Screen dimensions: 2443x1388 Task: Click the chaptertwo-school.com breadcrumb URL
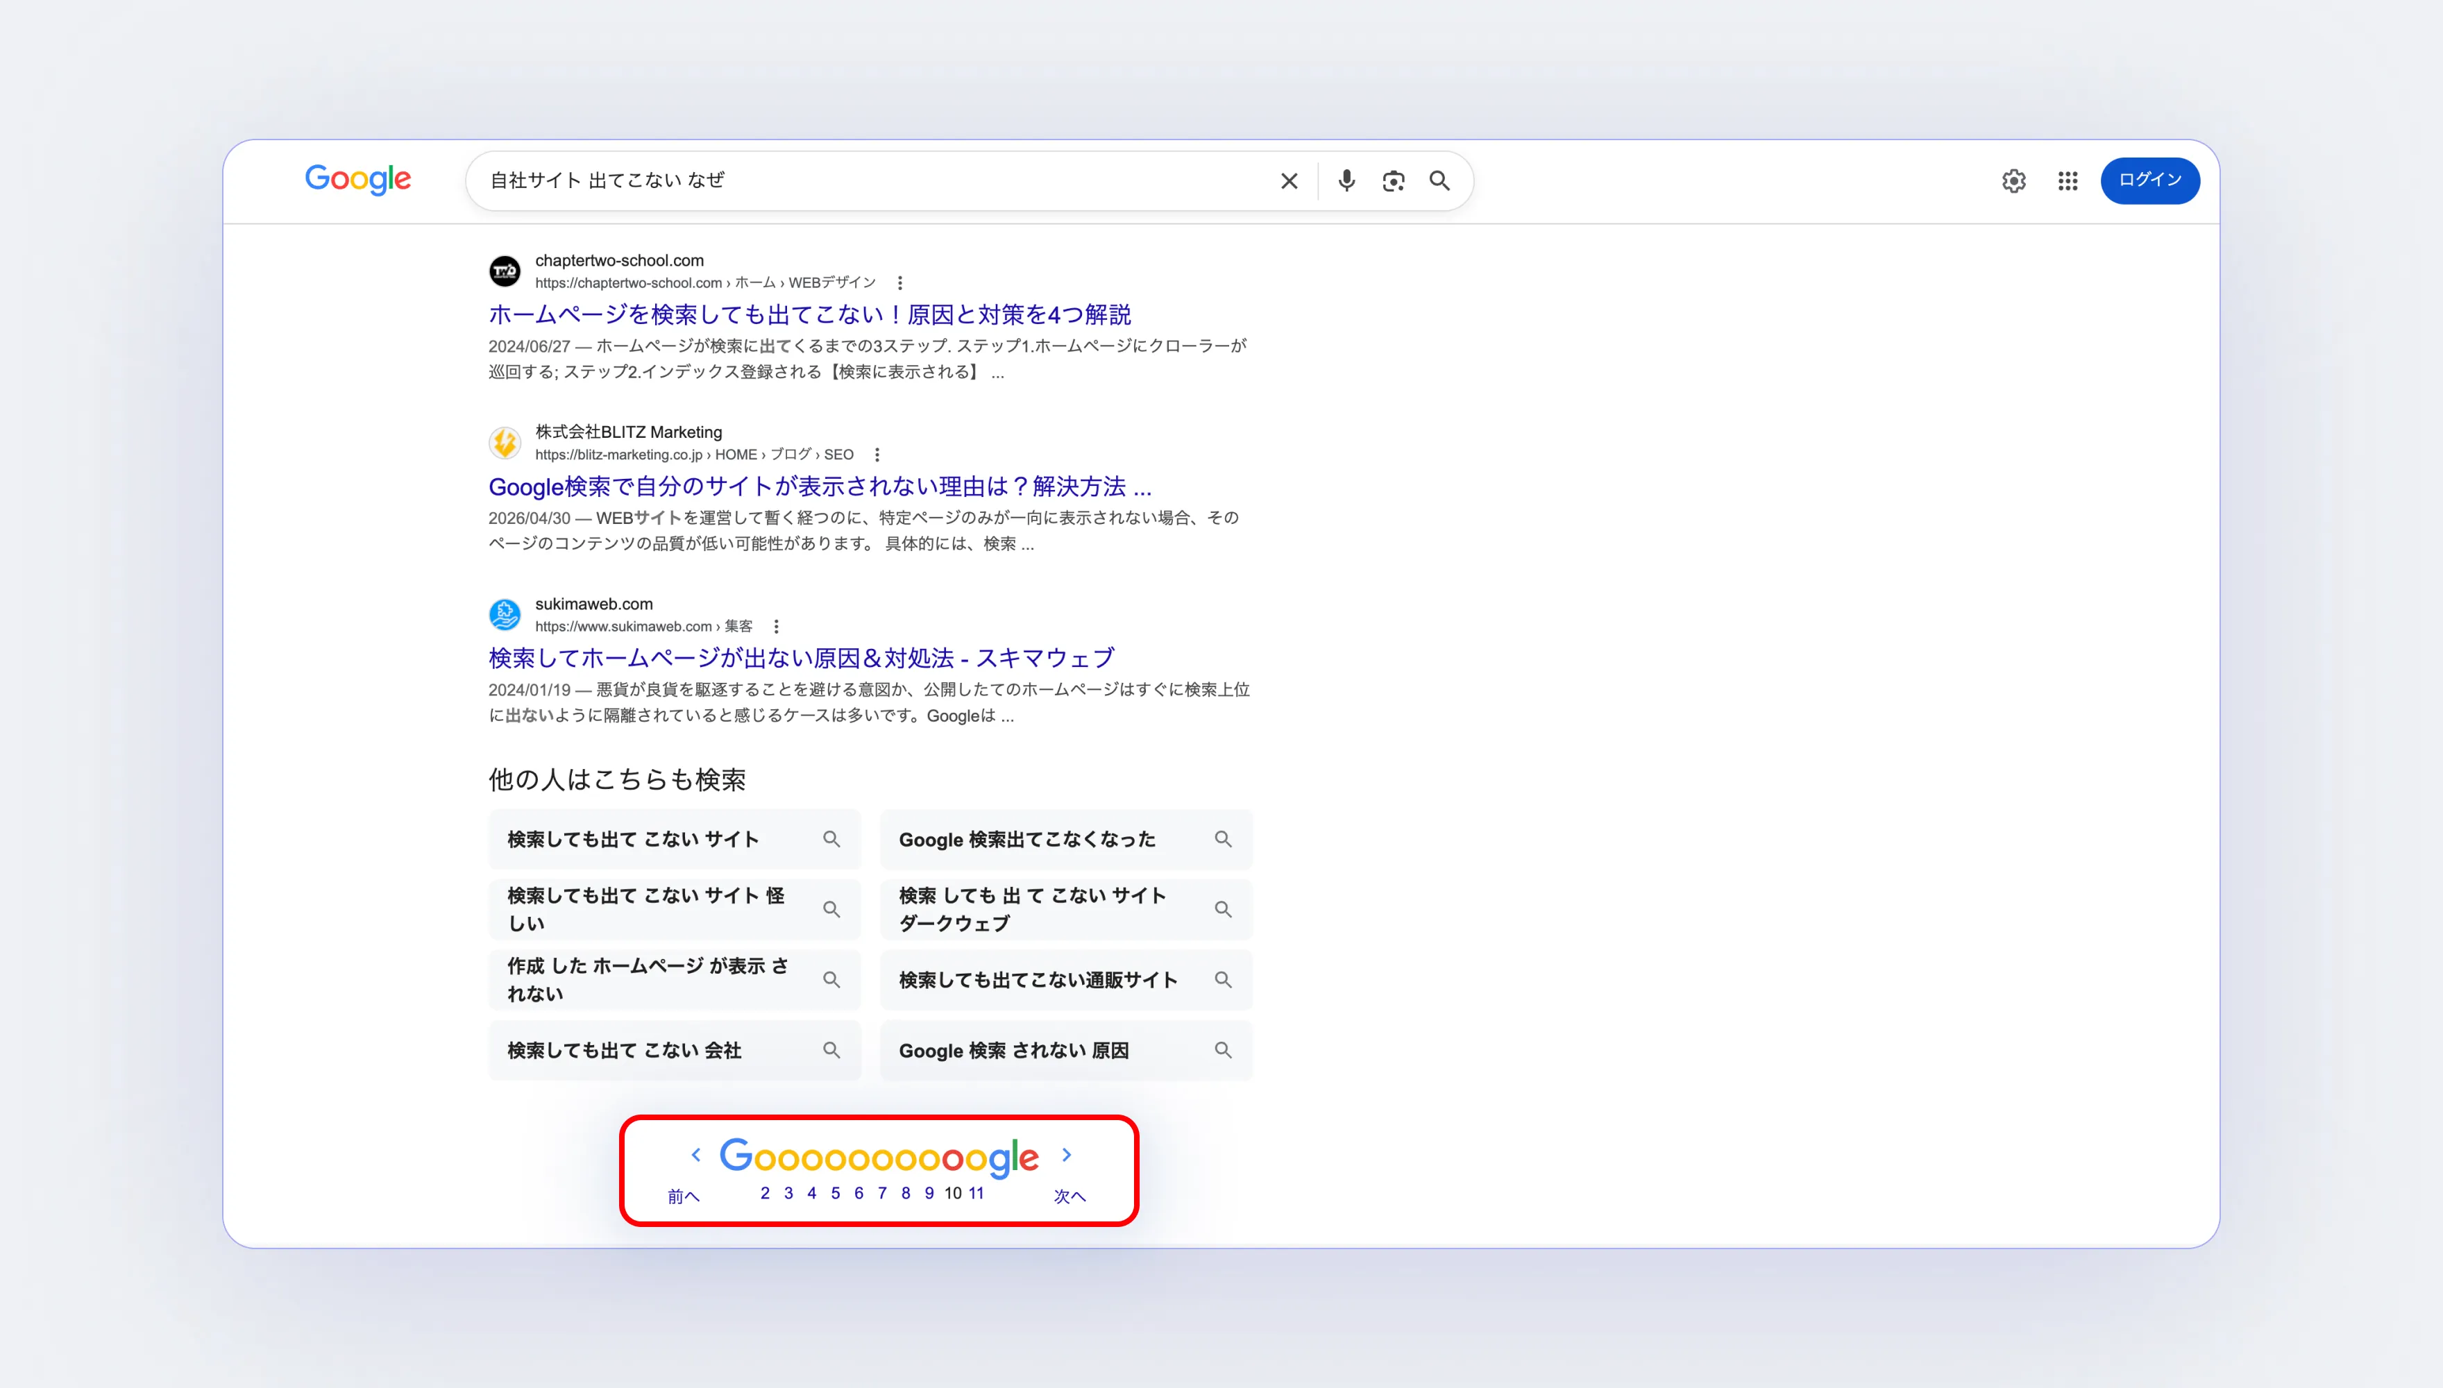click(705, 283)
